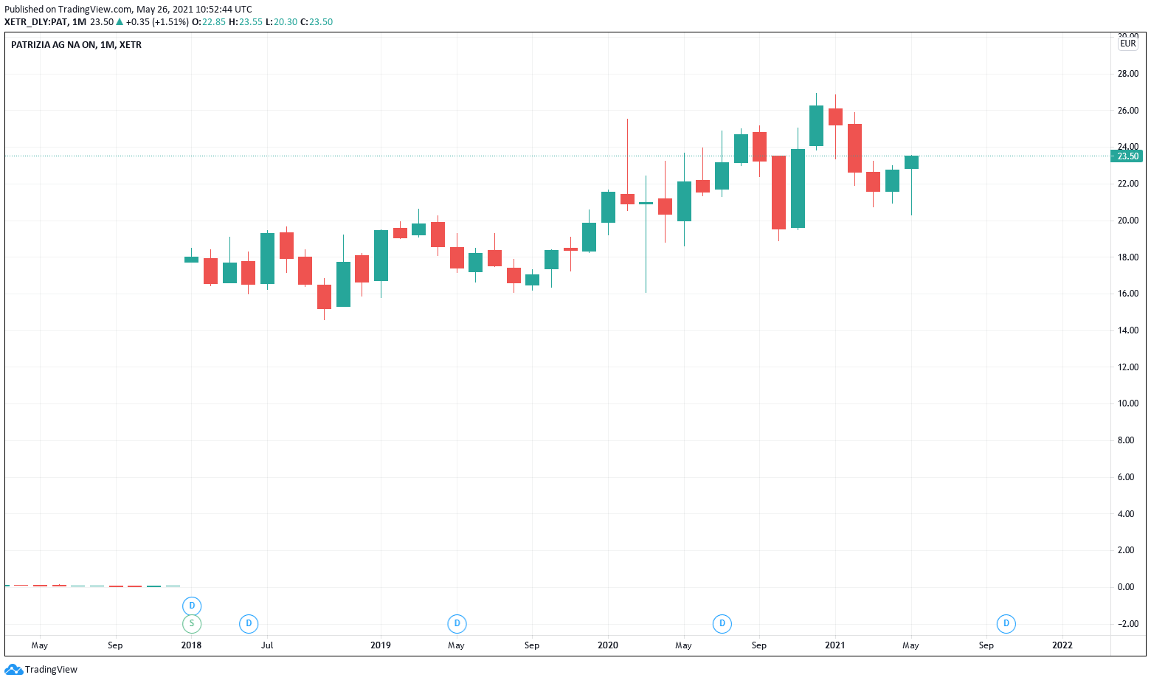The height and width of the screenshot is (683, 1151).
Task: Click the high value H:23.55
Action: (246, 22)
